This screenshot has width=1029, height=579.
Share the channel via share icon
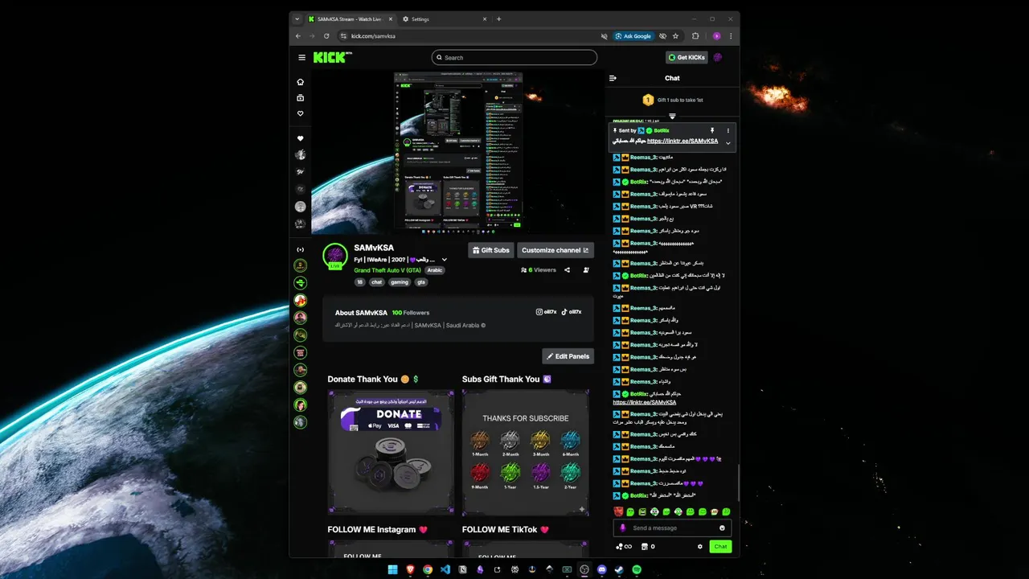tap(567, 270)
